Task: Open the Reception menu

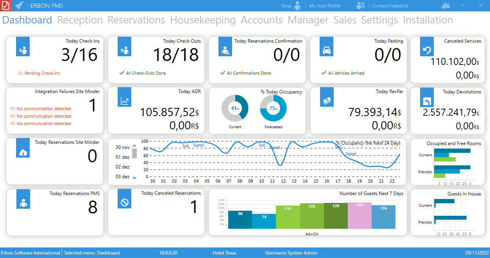Action: pos(80,20)
